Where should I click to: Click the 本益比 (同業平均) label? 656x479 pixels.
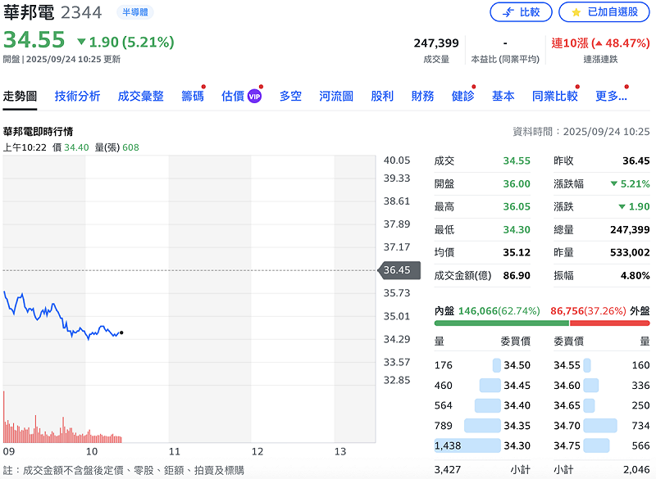tap(505, 59)
